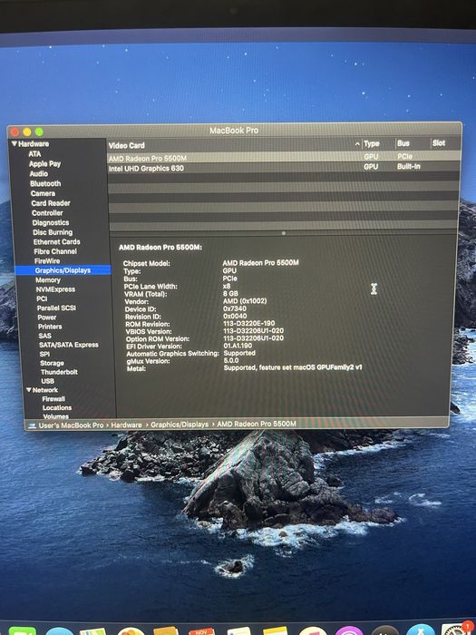Select the highlighted Graphics/Displays entry
The image size is (476, 635).
(63, 270)
